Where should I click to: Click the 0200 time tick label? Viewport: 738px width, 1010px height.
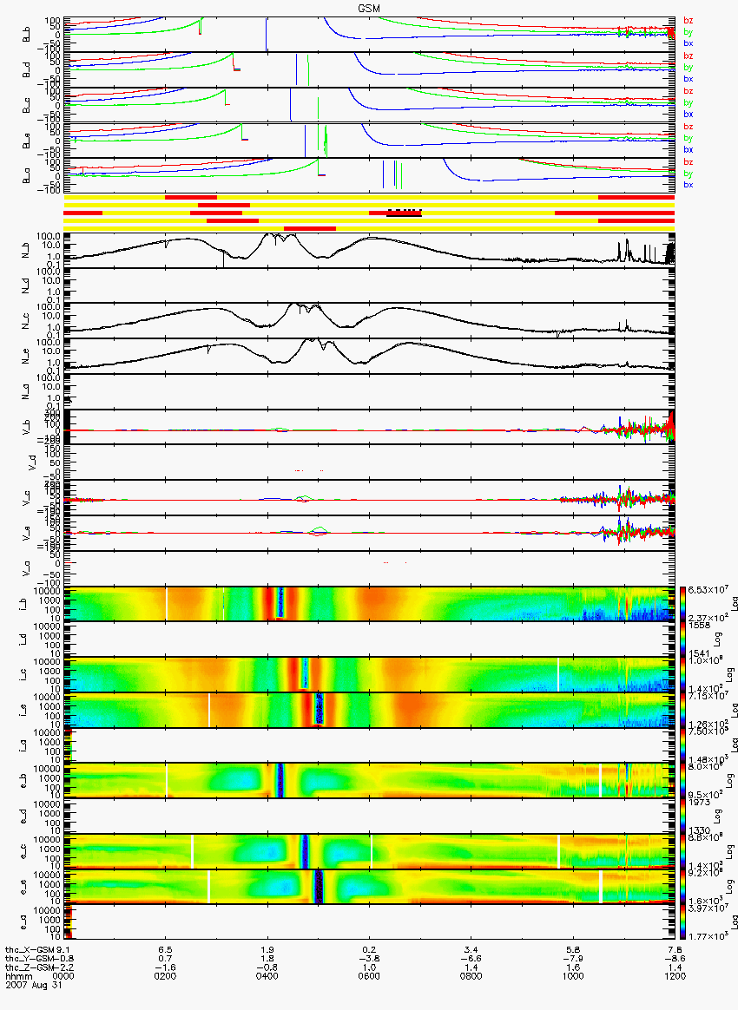coord(166,976)
